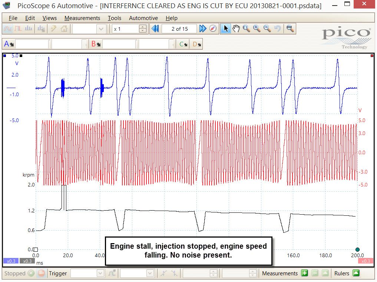
Task: Expand the timebase dropdown in the toolbar
Action: pos(101,29)
